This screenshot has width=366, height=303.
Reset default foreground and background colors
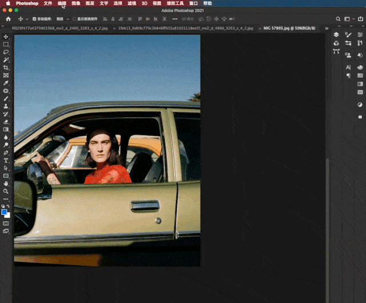[3, 206]
